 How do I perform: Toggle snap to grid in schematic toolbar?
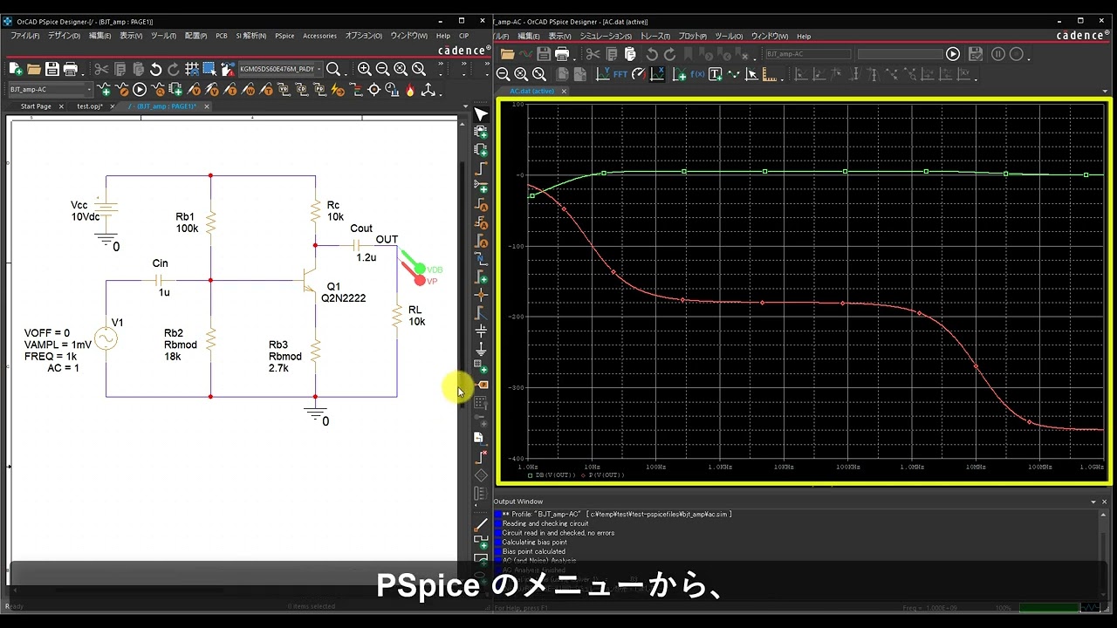[191, 69]
